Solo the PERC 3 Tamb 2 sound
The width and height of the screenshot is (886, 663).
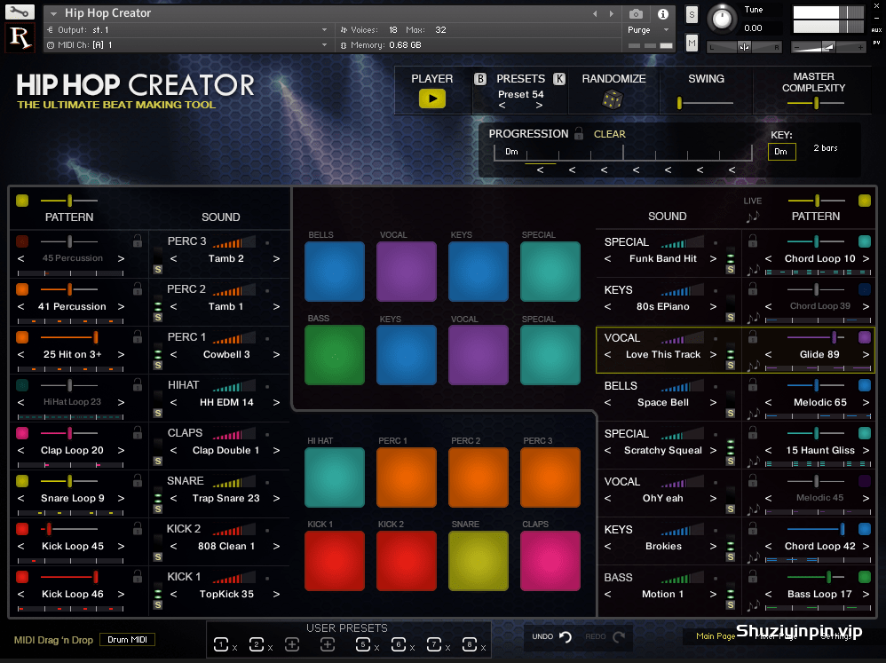pos(158,270)
